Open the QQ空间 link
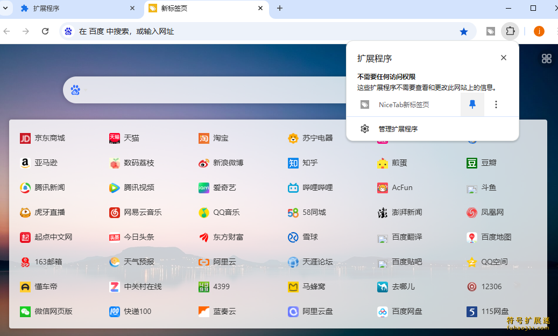 tap(495, 262)
